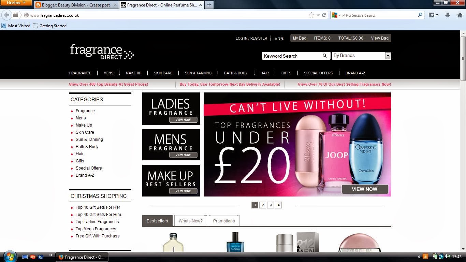The height and width of the screenshot is (262, 466).
Task: Close the Fragrance Direct tab
Action: (201, 5)
